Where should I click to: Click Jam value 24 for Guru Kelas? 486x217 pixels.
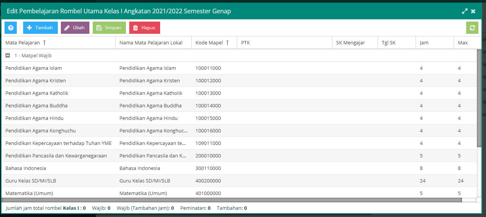pos(422,181)
